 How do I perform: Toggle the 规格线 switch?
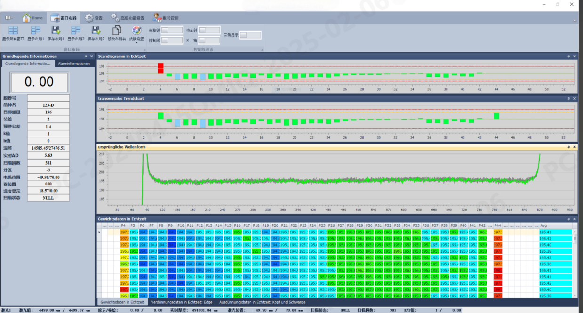(x=172, y=30)
